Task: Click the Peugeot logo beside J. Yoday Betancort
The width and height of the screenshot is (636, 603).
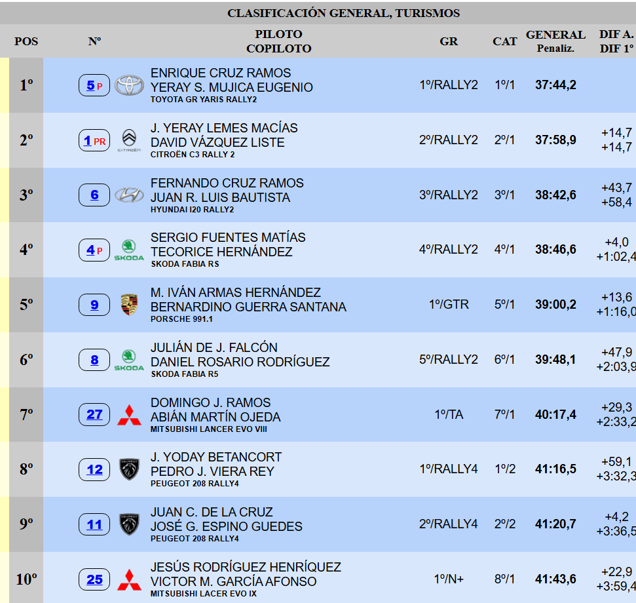Action: 129,469
